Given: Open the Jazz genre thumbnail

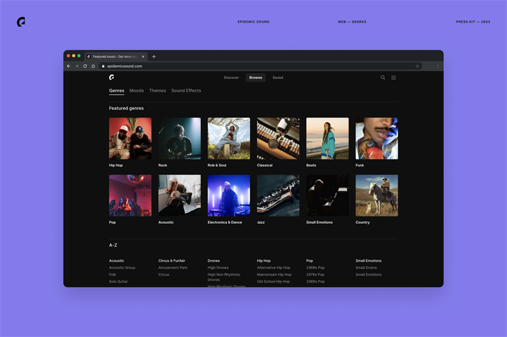Looking at the screenshot, I should point(278,195).
